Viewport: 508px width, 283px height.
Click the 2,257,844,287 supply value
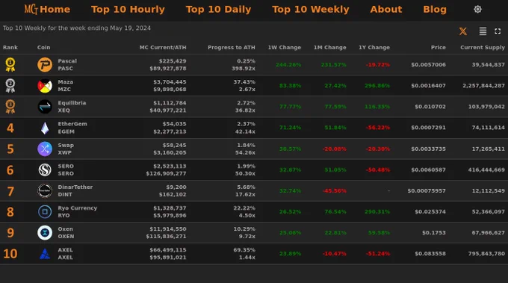click(483, 86)
